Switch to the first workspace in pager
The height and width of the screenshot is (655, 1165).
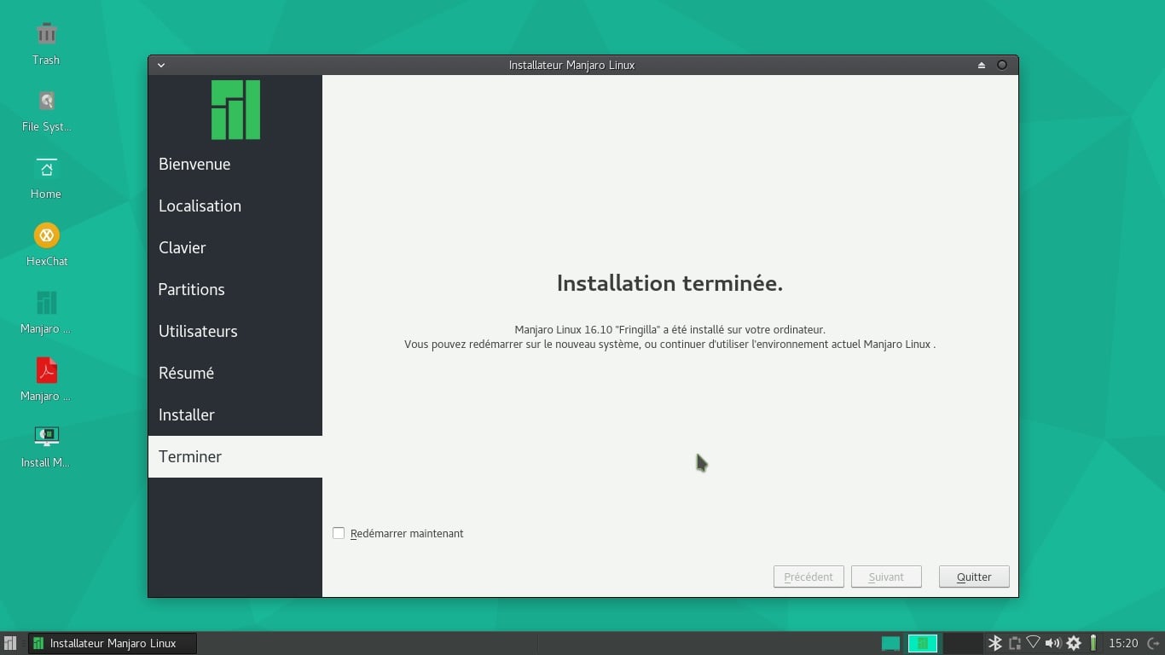890,643
